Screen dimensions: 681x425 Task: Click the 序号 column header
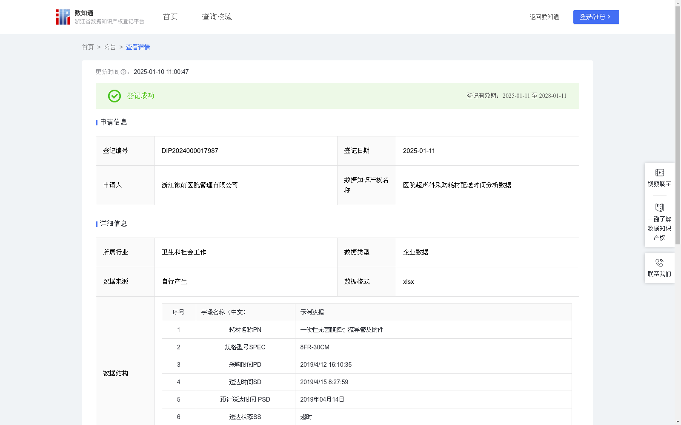click(178, 312)
